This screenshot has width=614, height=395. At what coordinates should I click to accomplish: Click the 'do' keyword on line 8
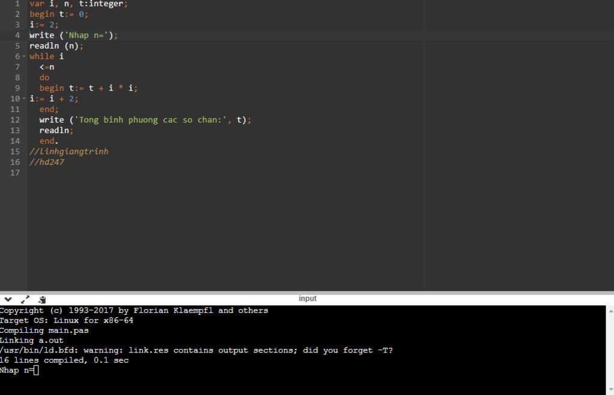point(44,77)
